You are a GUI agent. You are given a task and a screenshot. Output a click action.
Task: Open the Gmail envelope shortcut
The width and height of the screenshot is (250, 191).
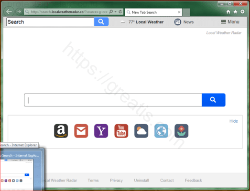coord(81,131)
